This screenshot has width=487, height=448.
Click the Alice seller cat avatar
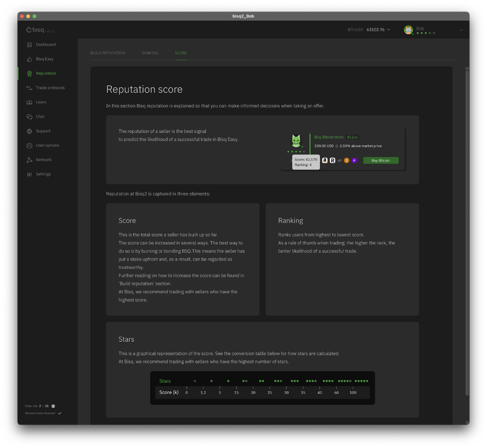[x=296, y=141]
